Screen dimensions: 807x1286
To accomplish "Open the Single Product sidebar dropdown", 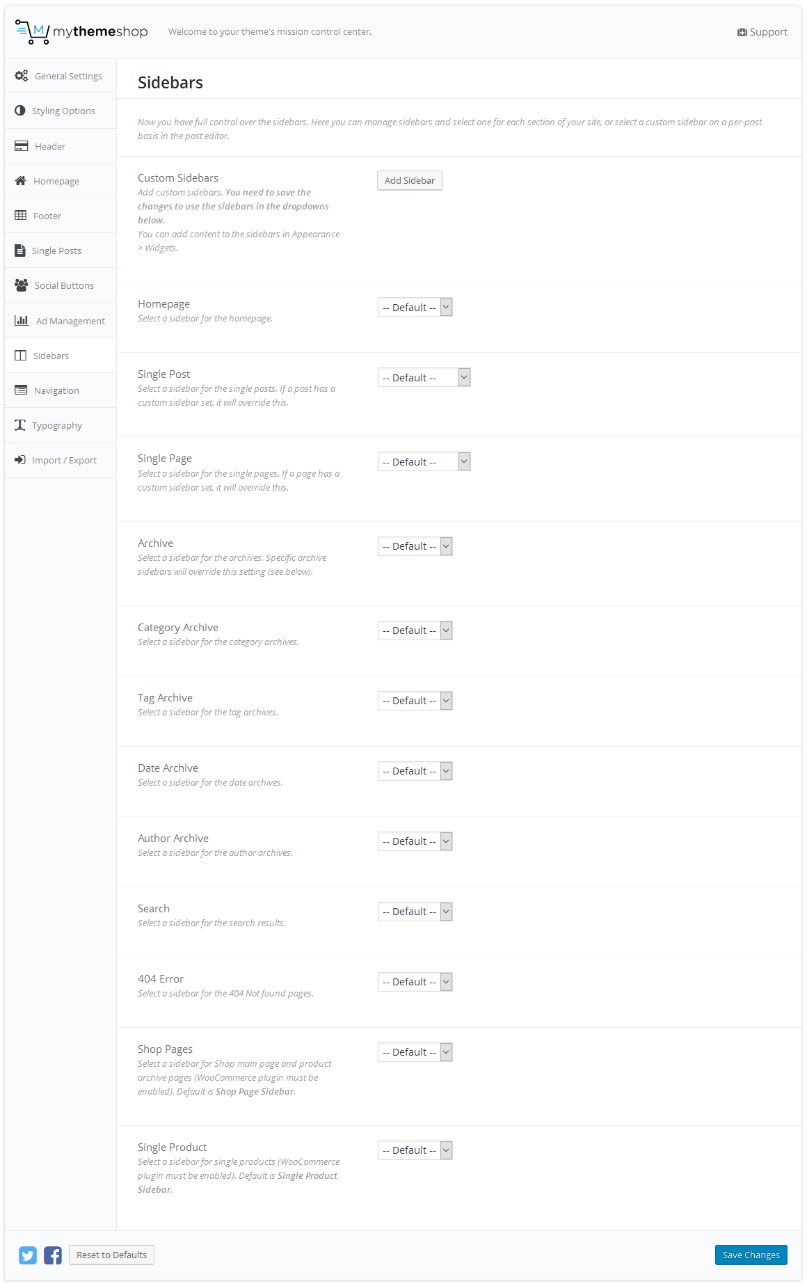I will 415,1150.
